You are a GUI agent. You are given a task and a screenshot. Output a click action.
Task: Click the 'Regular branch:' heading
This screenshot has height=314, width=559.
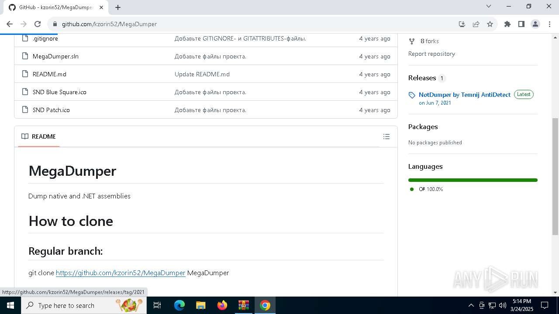[x=66, y=251]
